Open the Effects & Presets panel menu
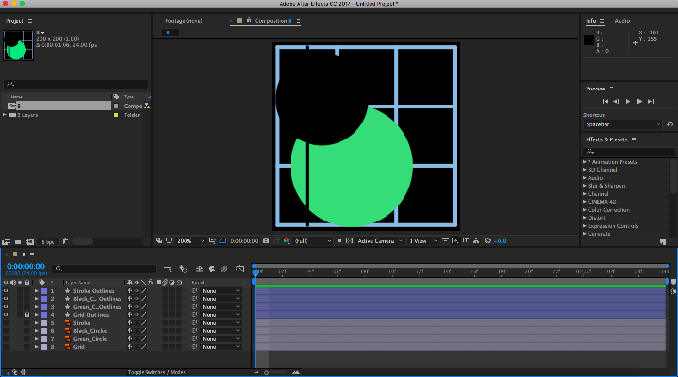The height and width of the screenshot is (377, 678). click(634, 140)
